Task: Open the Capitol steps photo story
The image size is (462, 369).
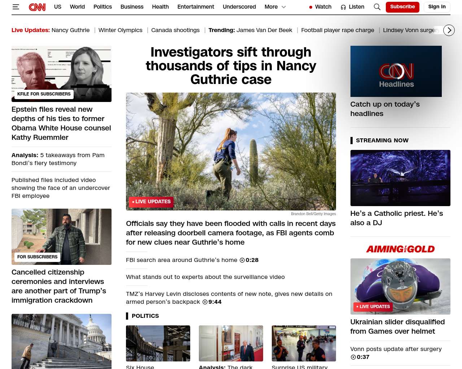Action: [x=61, y=341]
